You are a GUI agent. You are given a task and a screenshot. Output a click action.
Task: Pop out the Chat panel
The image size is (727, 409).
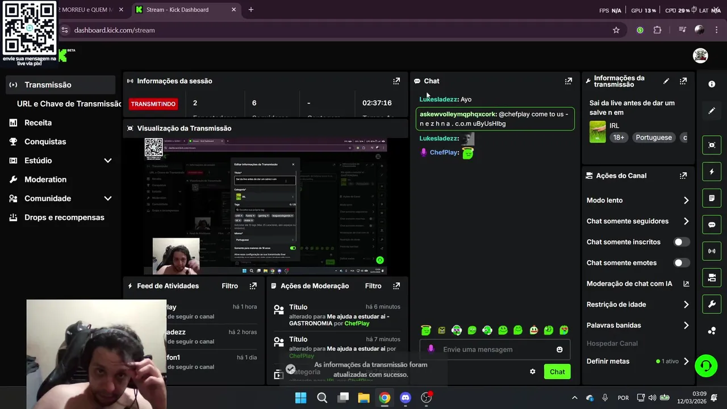569,81
